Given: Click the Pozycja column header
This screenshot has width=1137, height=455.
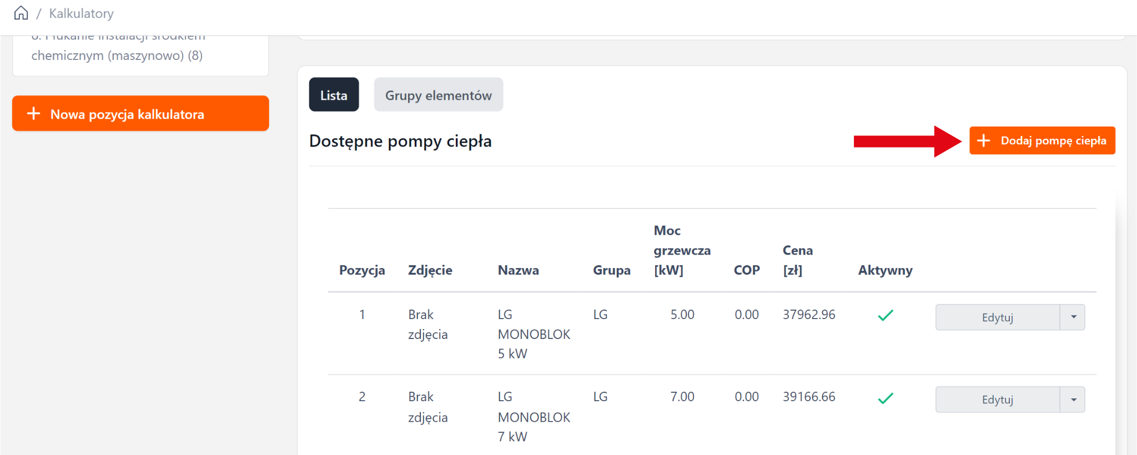Looking at the screenshot, I should (362, 270).
